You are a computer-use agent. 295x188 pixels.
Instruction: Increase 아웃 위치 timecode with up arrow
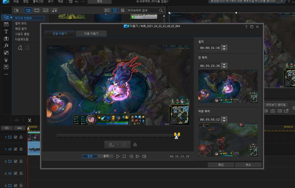tap(224, 118)
